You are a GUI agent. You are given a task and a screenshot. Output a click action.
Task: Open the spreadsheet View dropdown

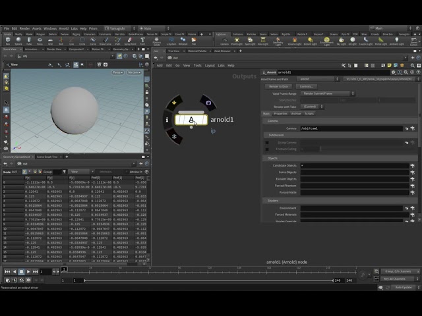click(x=81, y=172)
